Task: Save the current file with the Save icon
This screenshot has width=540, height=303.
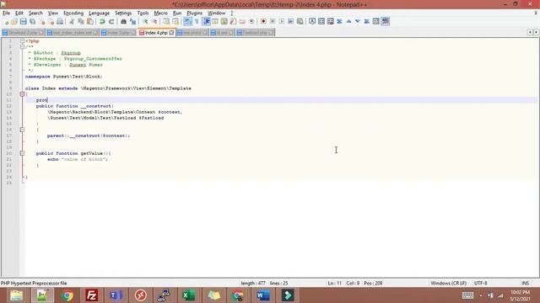Action: coord(23,22)
